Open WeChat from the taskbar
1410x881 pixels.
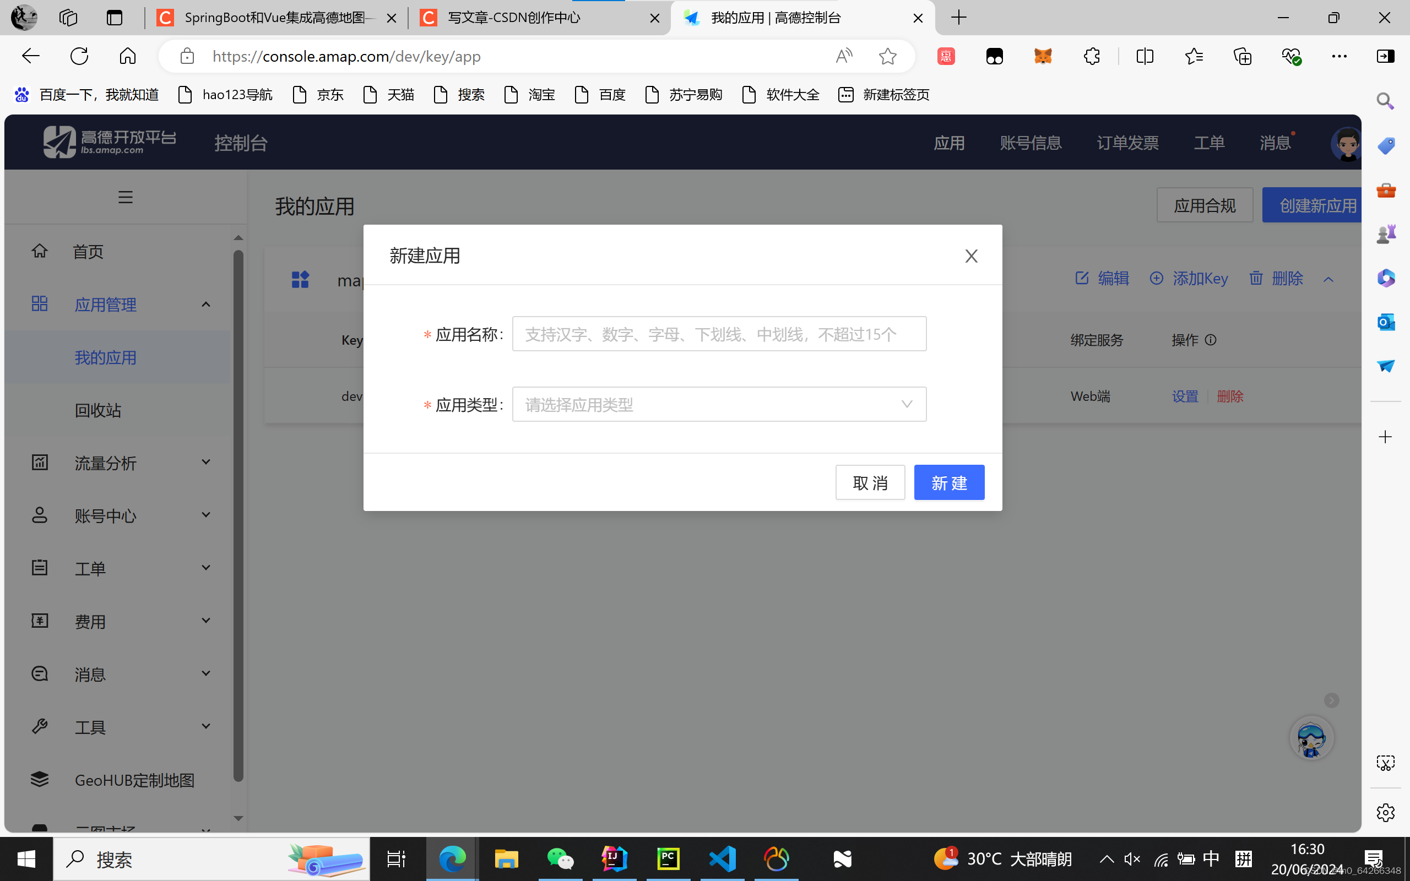[x=560, y=859]
